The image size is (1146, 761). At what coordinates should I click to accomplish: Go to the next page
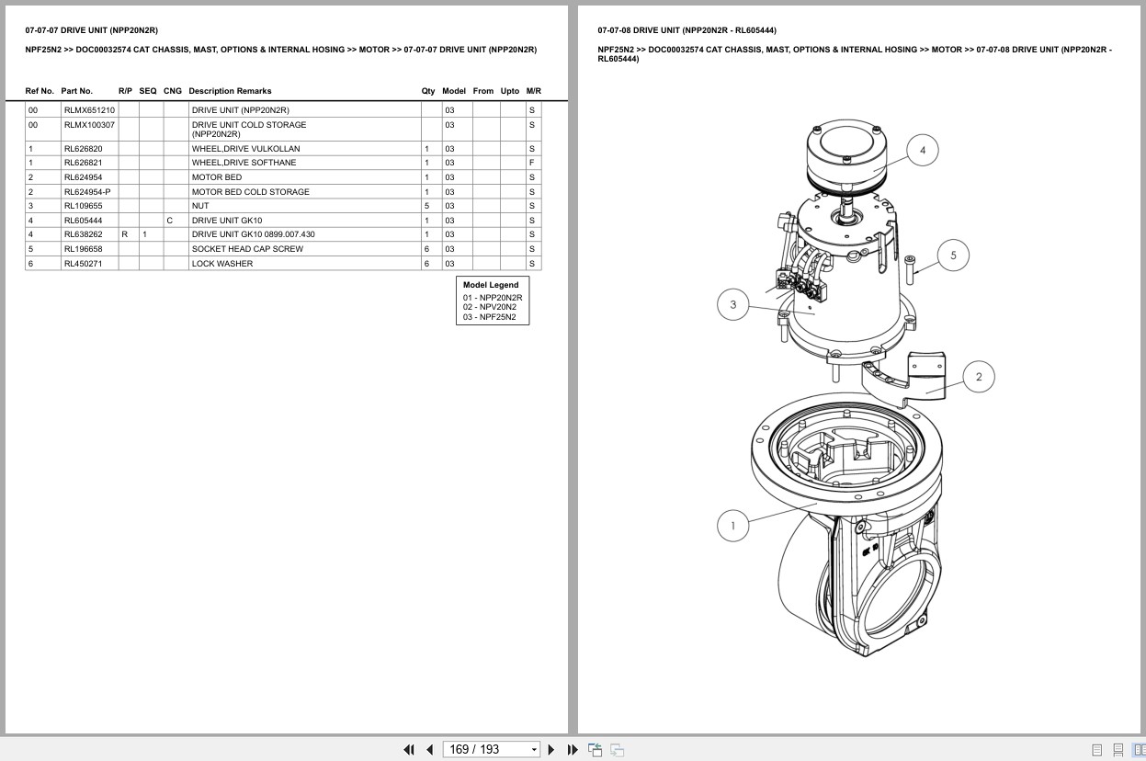click(551, 750)
